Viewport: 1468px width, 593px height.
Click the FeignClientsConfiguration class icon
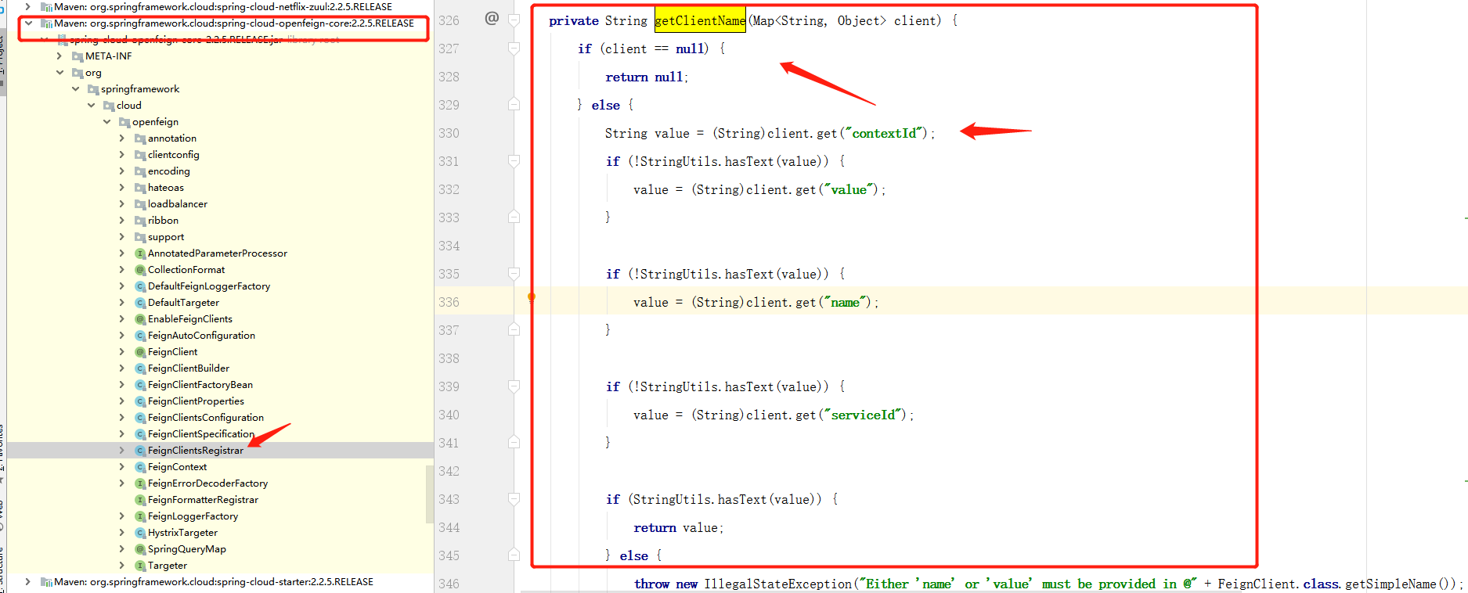point(140,418)
